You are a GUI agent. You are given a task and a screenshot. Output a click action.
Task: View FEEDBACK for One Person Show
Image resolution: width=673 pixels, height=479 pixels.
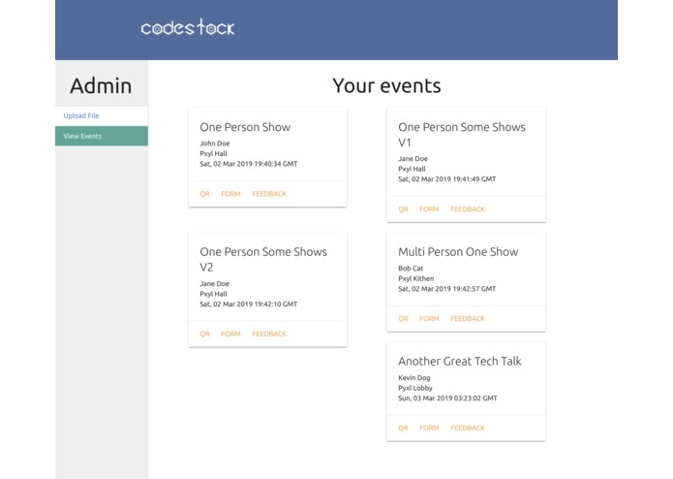click(x=269, y=194)
